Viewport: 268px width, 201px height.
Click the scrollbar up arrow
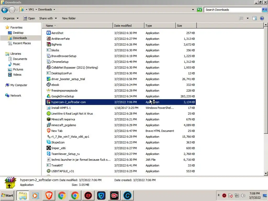click(266, 25)
